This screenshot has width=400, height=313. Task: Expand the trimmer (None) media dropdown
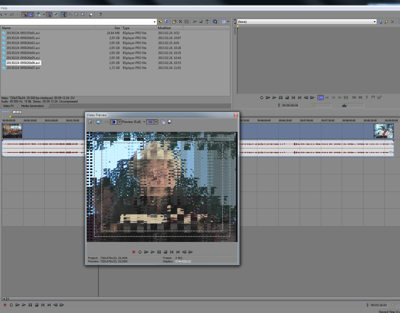(x=375, y=22)
